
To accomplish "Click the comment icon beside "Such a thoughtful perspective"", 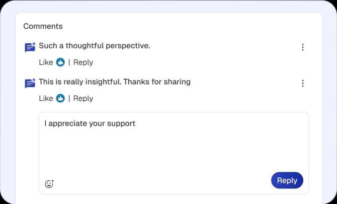I will click(x=30, y=48).
